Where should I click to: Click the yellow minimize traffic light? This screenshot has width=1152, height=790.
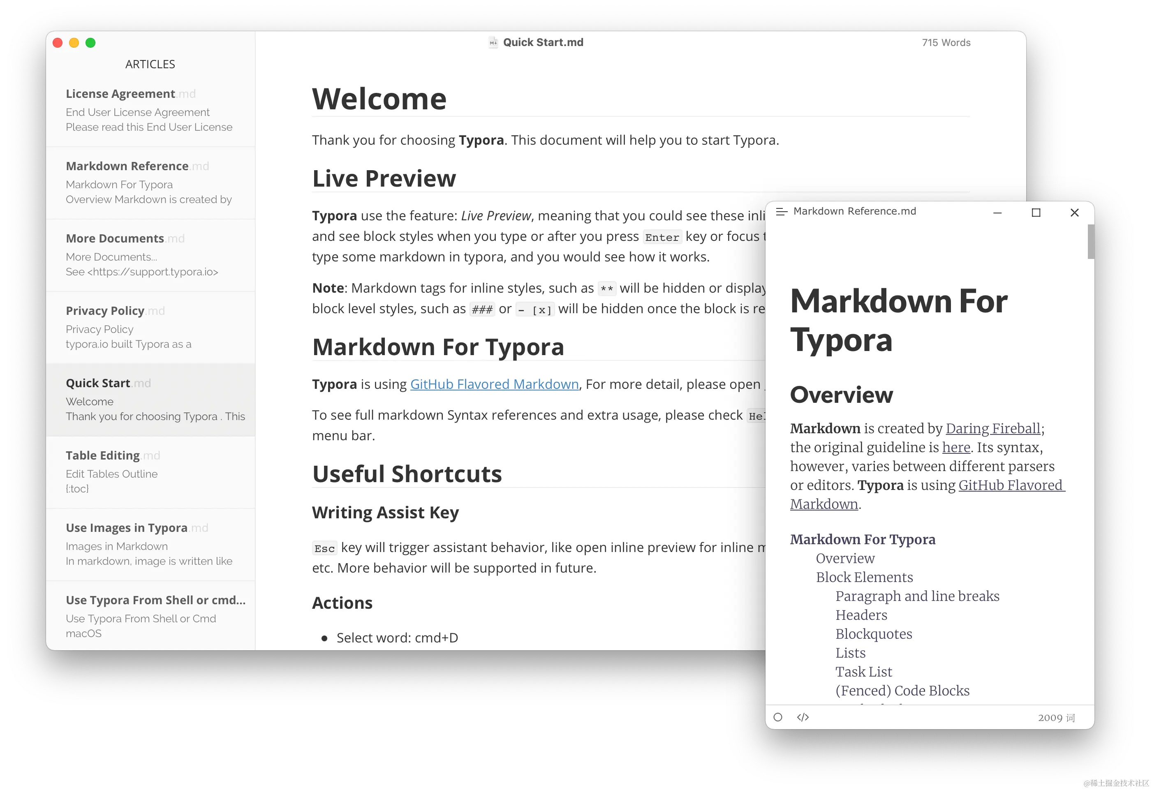click(x=74, y=43)
